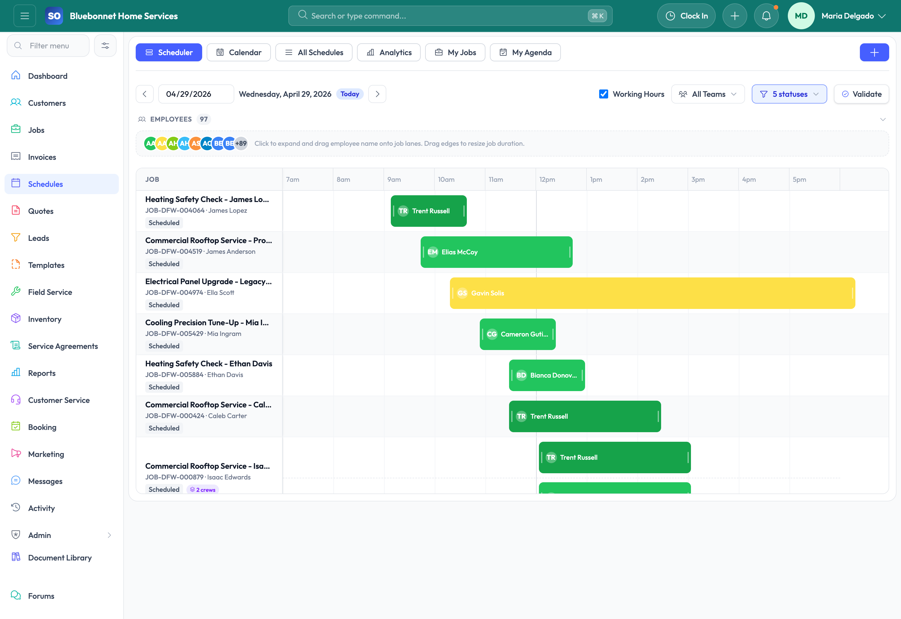Switch to the Analytics tab

coord(389,52)
